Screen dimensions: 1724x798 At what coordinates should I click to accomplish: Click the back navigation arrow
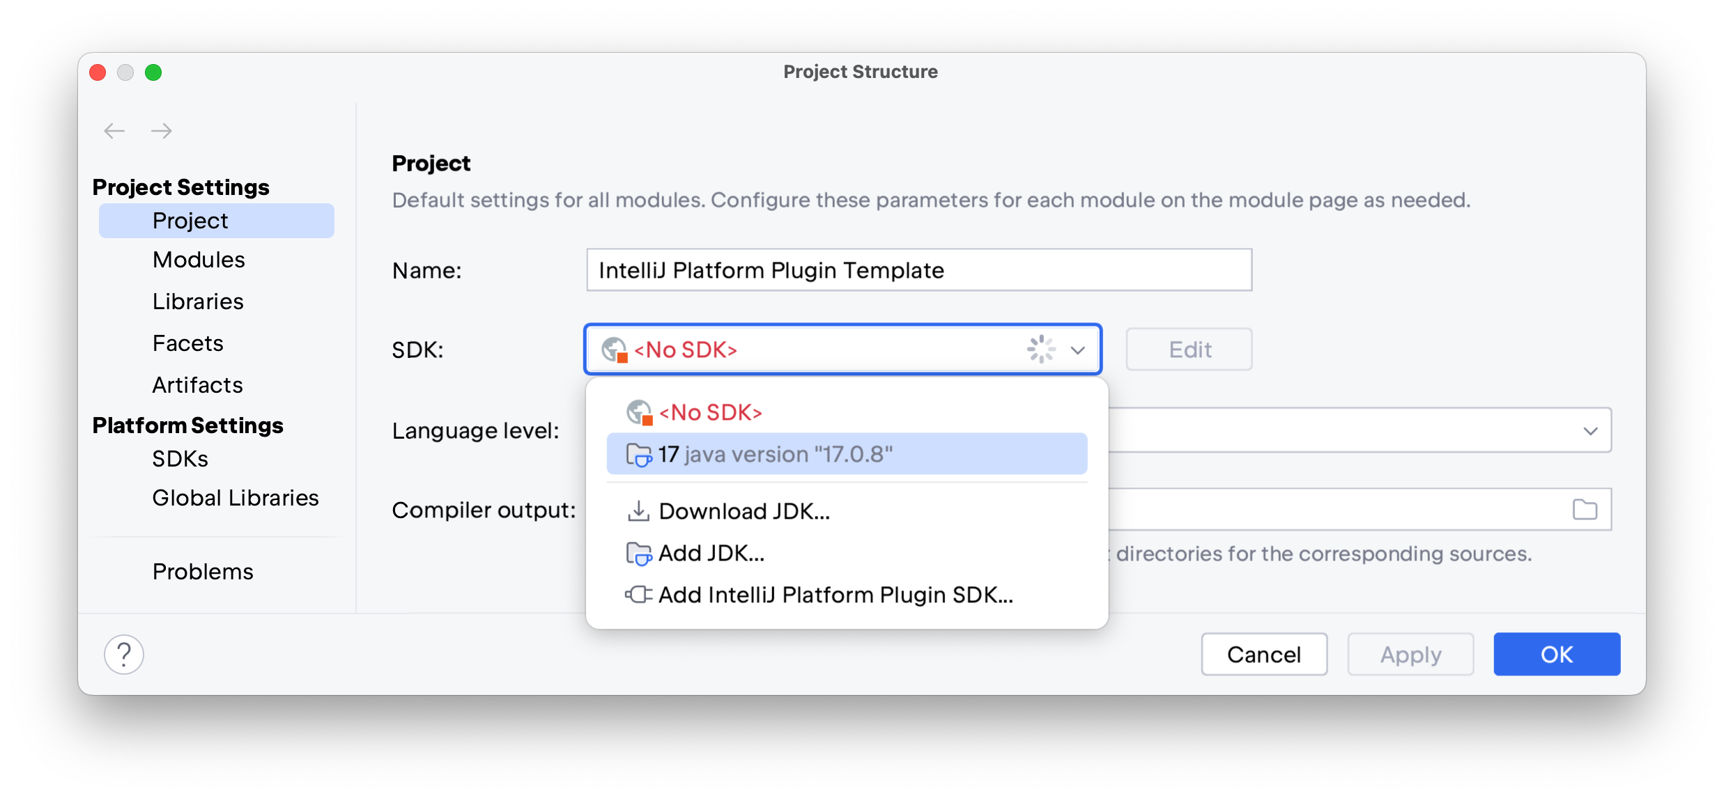click(114, 130)
